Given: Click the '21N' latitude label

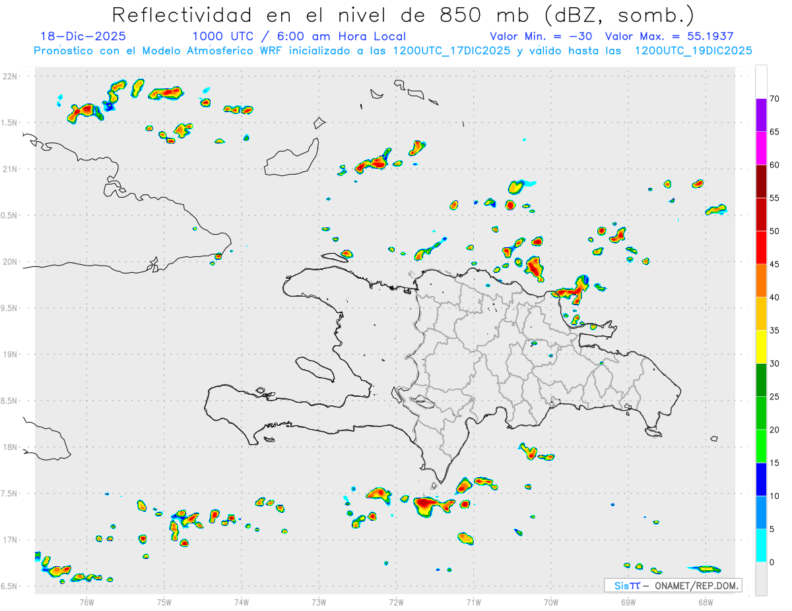Looking at the screenshot, I should (x=11, y=169).
